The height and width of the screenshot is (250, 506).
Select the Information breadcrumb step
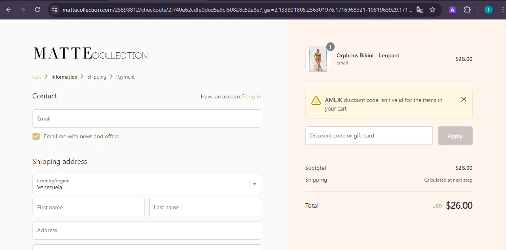(64, 77)
